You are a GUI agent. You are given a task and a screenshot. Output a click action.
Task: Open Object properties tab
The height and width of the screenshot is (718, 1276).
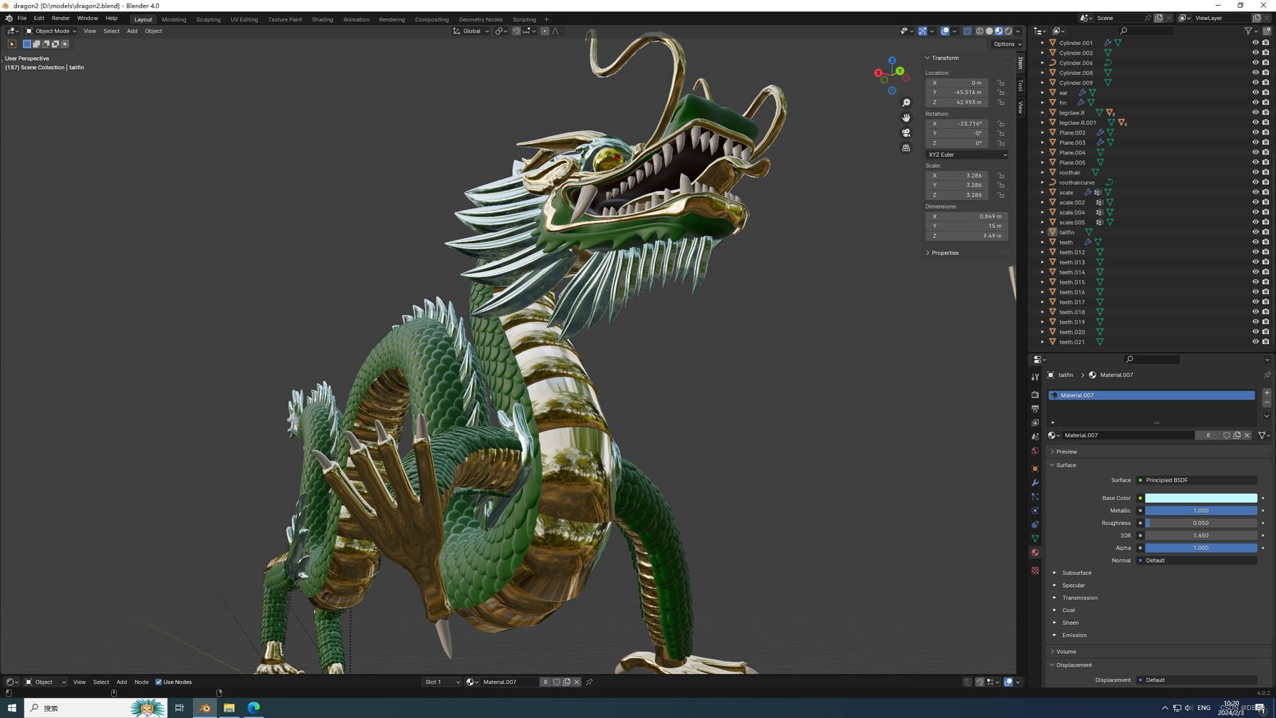pos(1035,469)
